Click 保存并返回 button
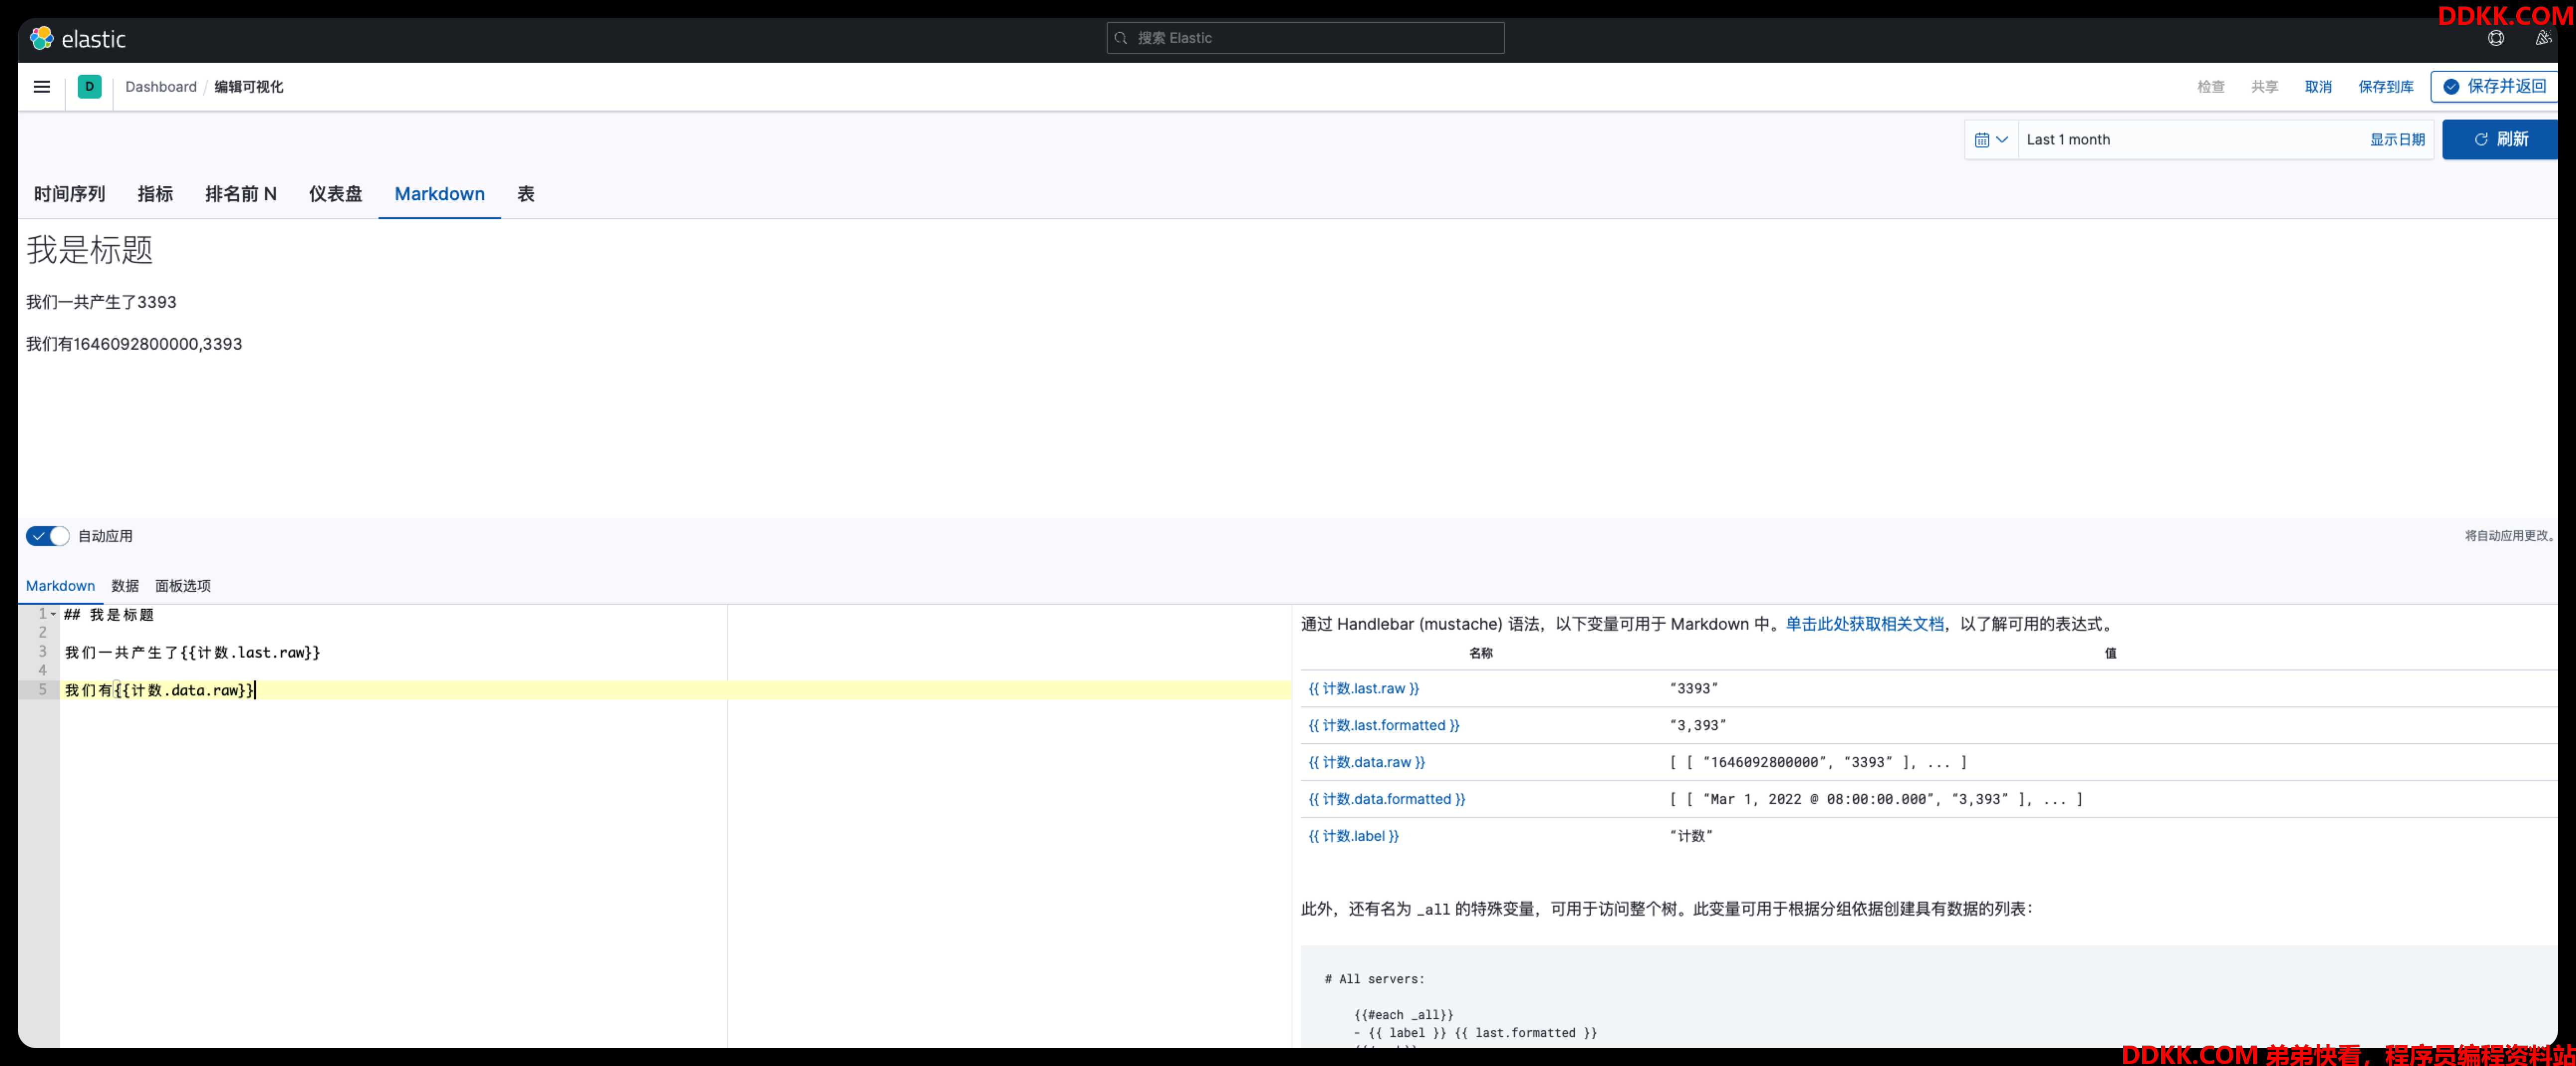This screenshot has height=1066, width=2576. coord(2494,87)
